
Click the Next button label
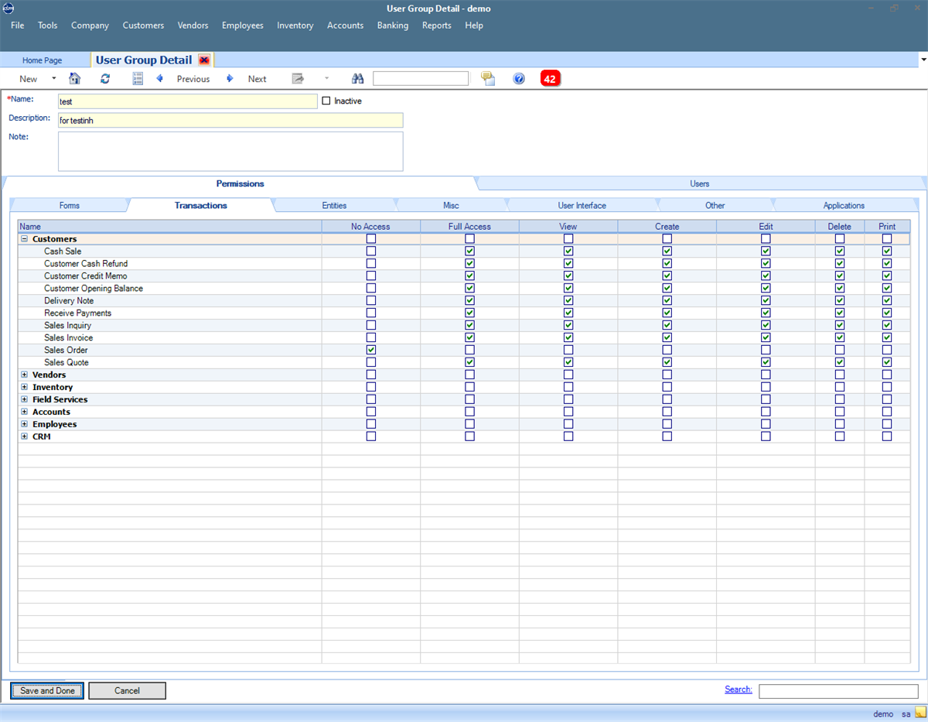(x=258, y=79)
